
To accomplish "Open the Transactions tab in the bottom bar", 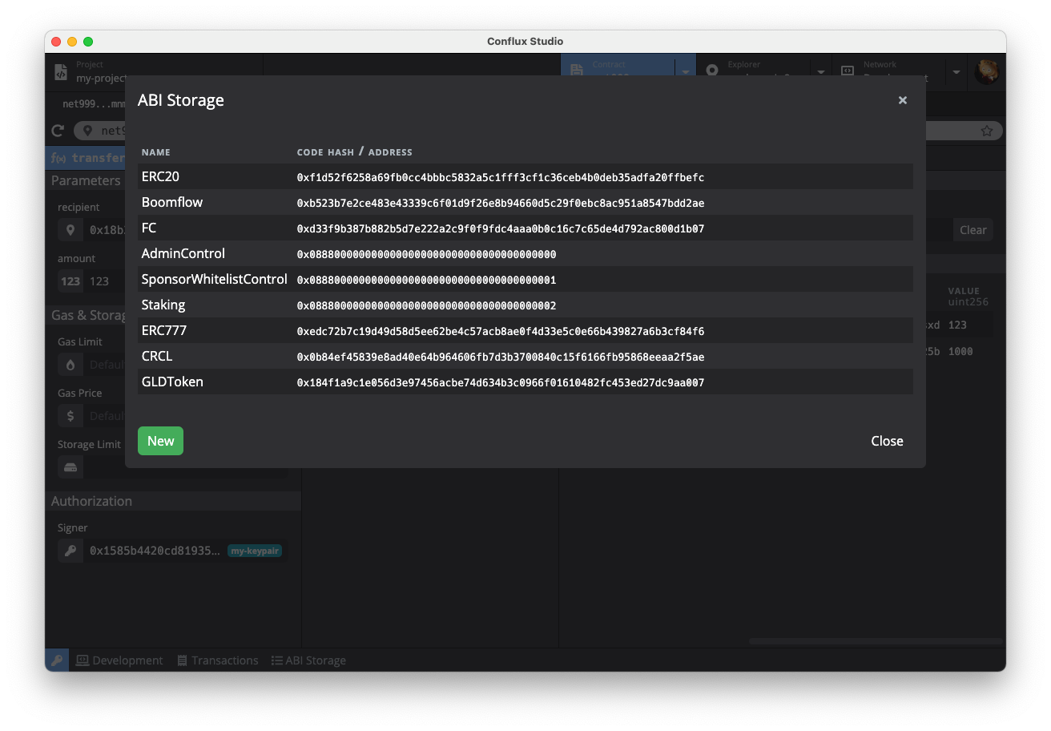I will pos(217,660).
